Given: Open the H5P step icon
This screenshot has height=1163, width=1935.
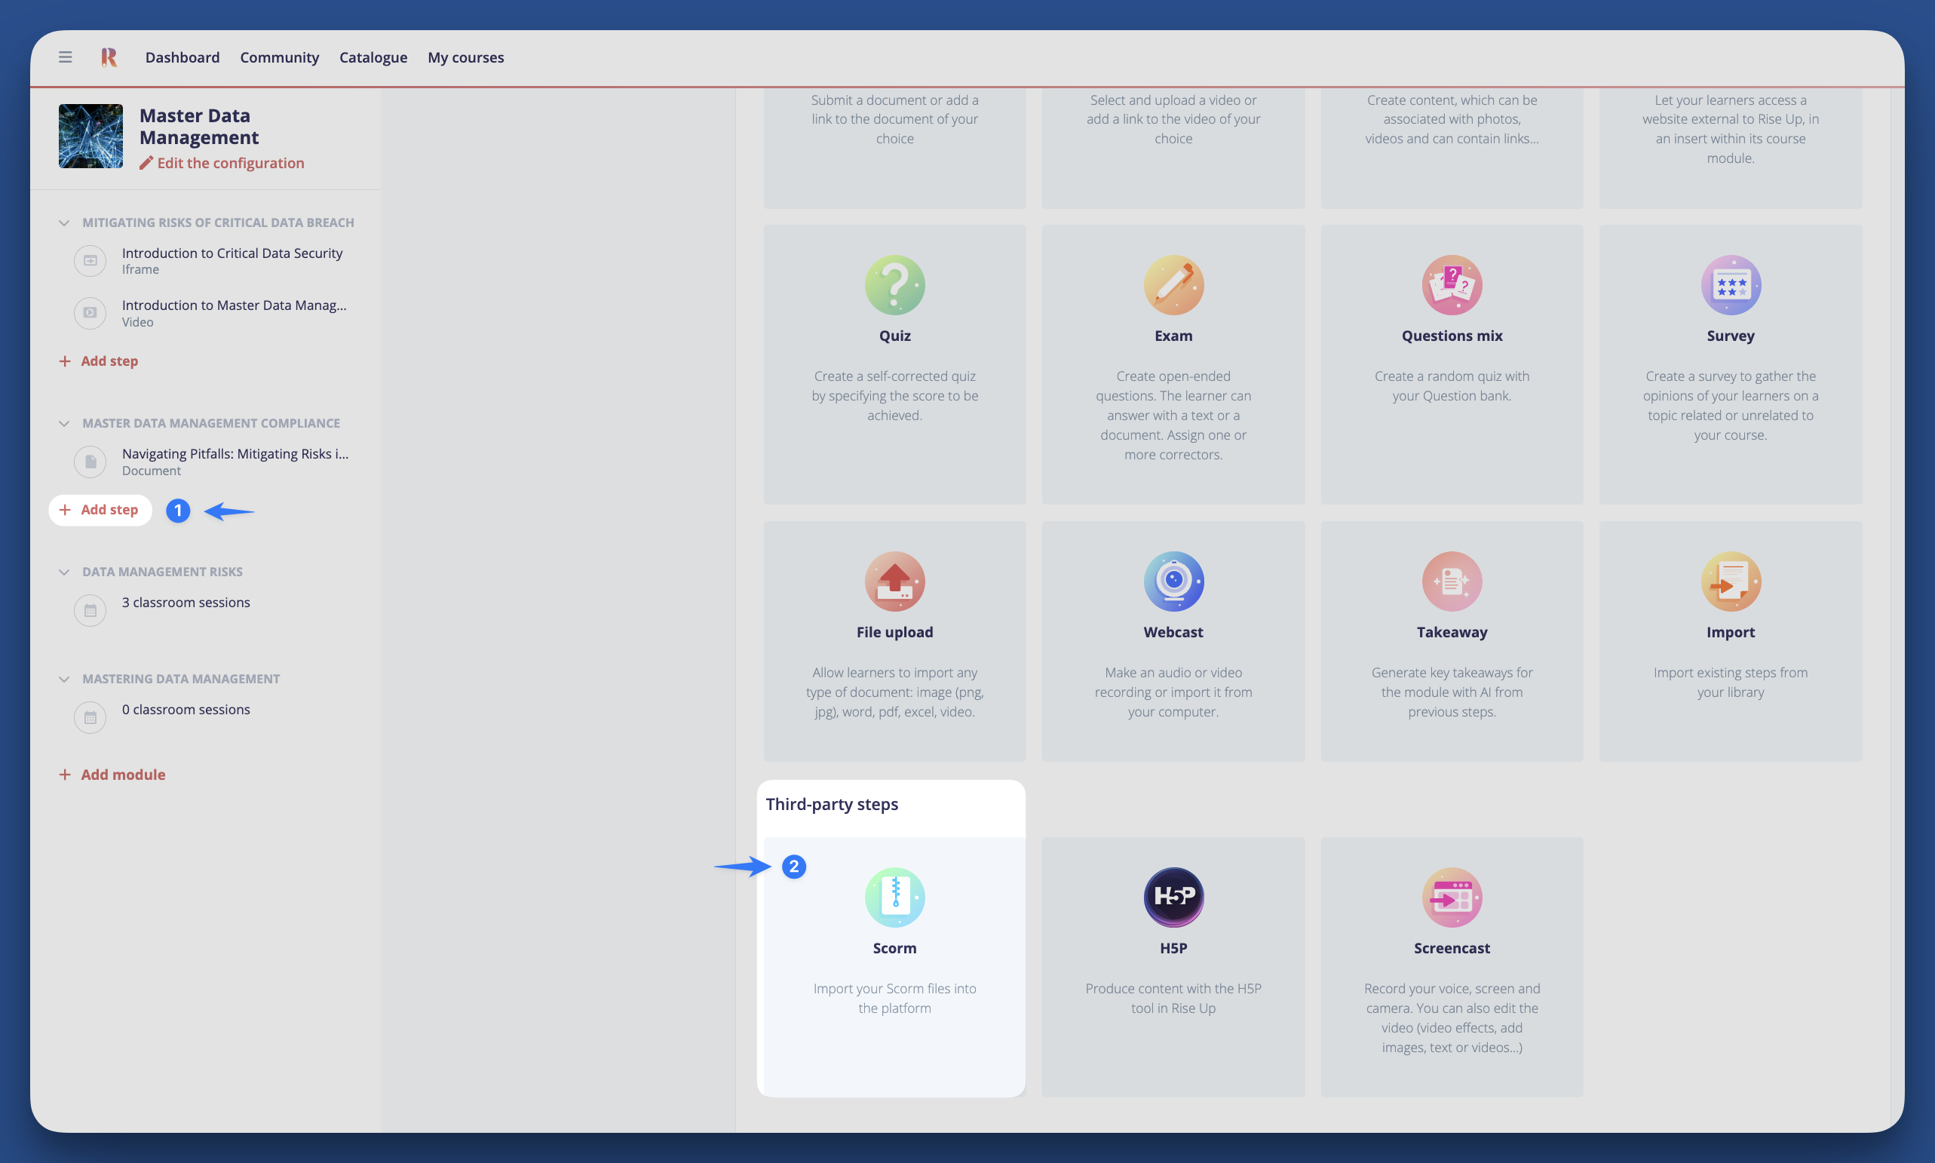Looking at the screenshot, I should pyautogui.click(x=1173, y=897).
